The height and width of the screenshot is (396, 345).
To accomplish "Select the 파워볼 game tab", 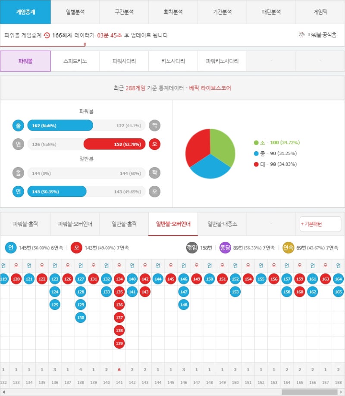I will (x=25, y=61).
